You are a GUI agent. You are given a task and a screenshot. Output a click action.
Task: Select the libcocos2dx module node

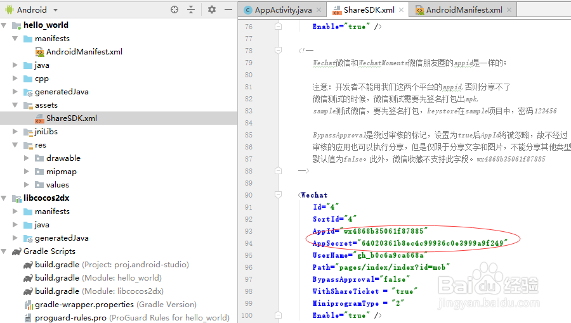coord(46,198)
